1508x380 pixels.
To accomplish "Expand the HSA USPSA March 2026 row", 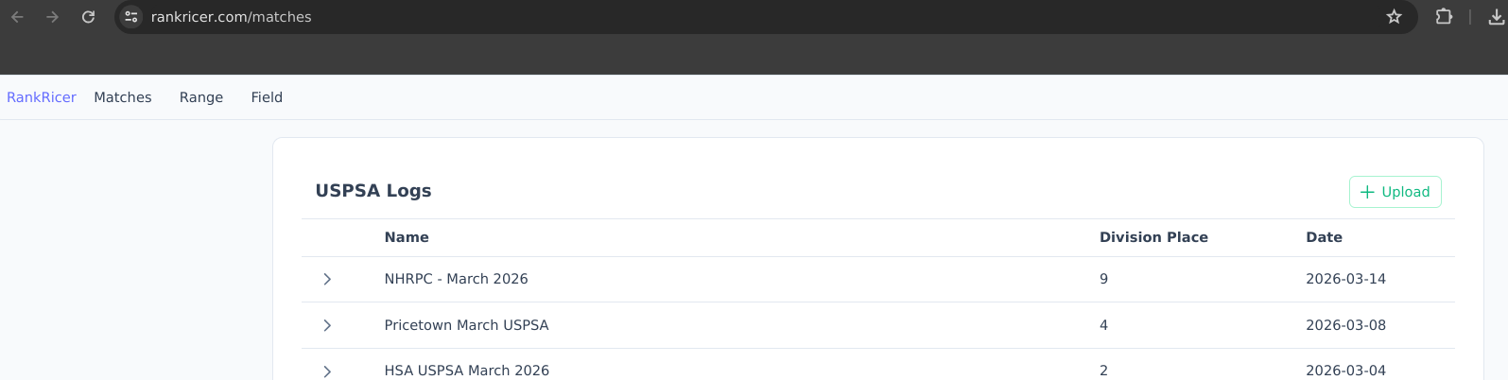I will point(327,371).
